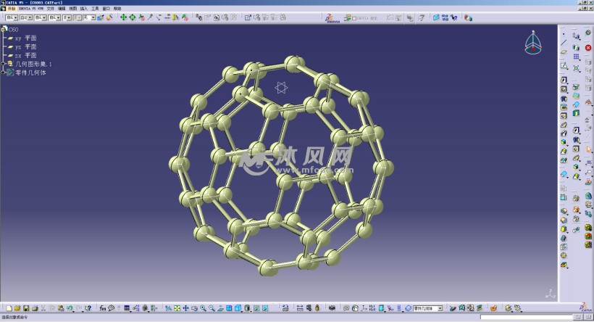
Task: Open the 无 layer dropdown
Action: click(x=89, y=17)
